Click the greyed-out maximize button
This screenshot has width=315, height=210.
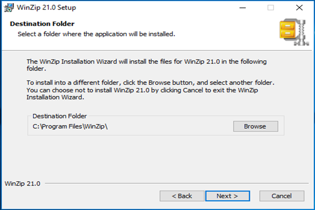(x=271, y=8)
